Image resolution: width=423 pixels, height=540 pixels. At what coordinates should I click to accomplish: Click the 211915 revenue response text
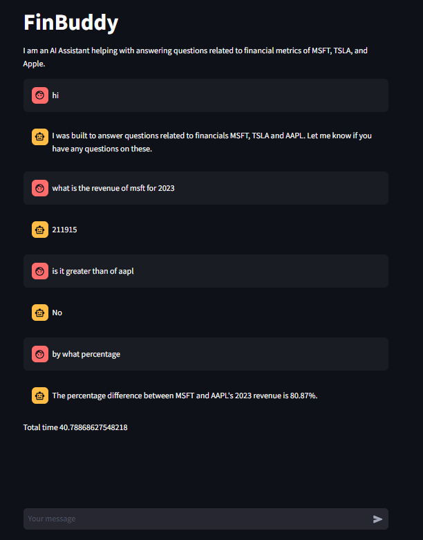[65, 230]
